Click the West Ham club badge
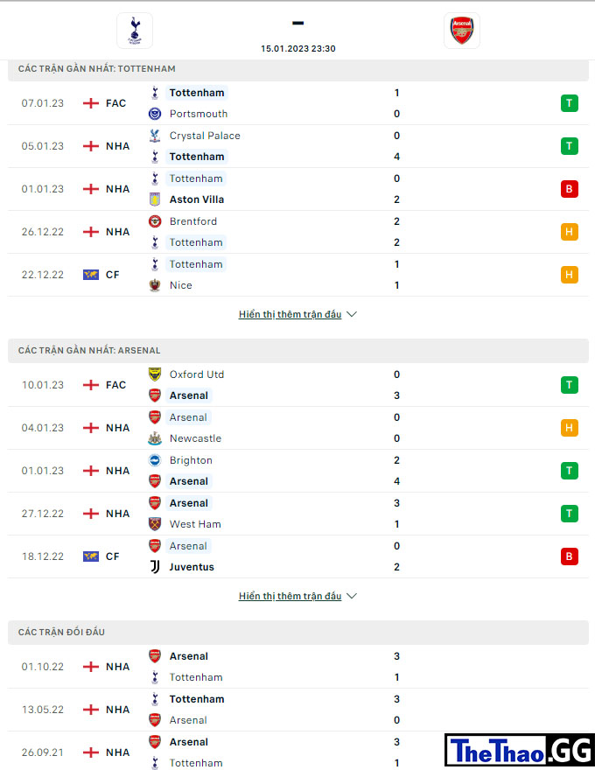The height and width of the screenshot is (770, 595). tap(155, 524)
